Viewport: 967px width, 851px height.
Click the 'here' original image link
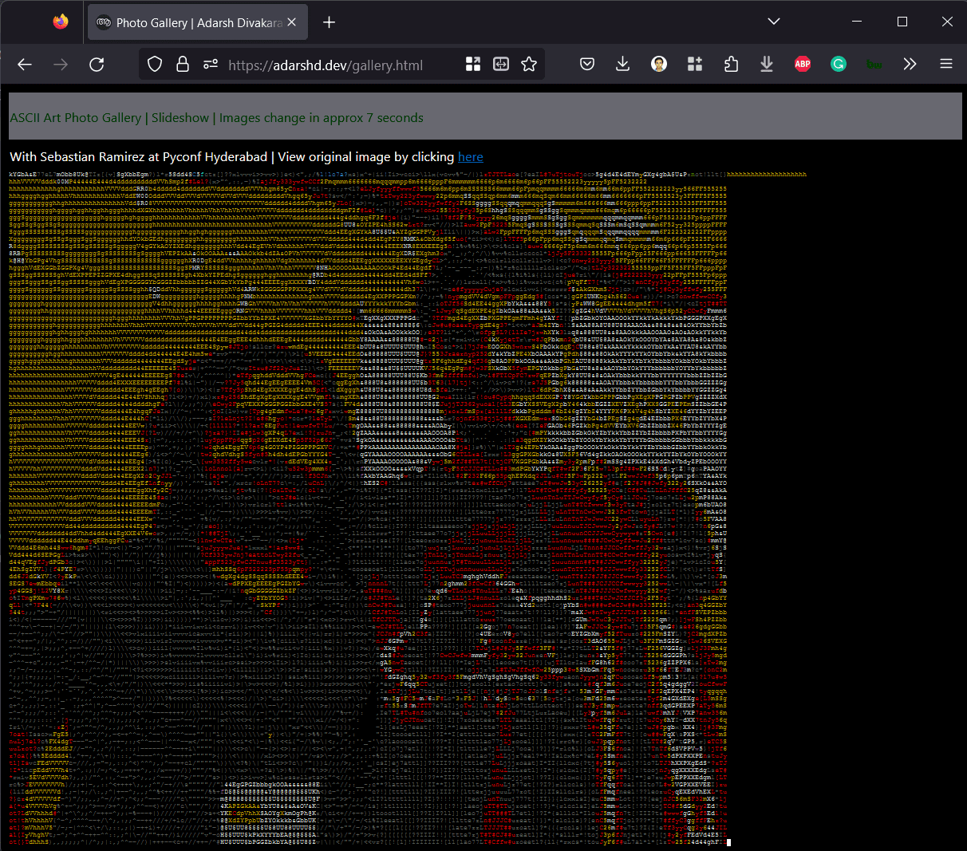[x=471, y=157]
